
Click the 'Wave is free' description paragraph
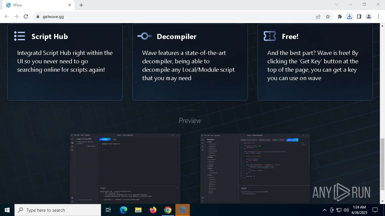click(313, 65)
